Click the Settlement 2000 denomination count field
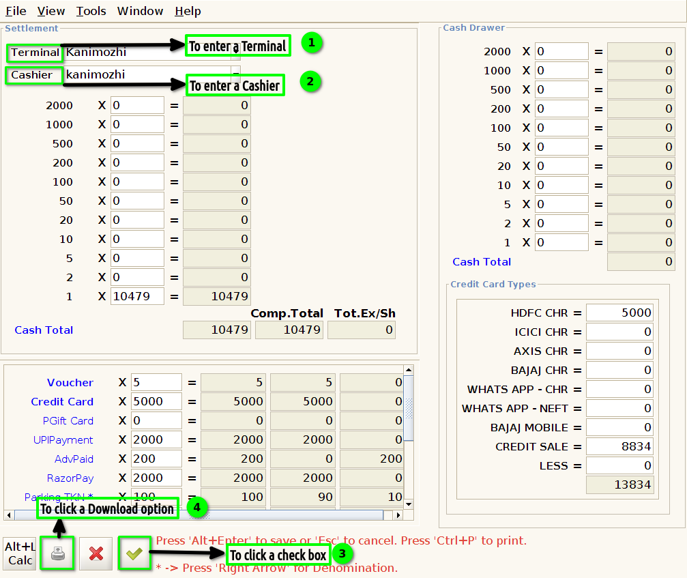The image size is (687, 578). (137, 105)
